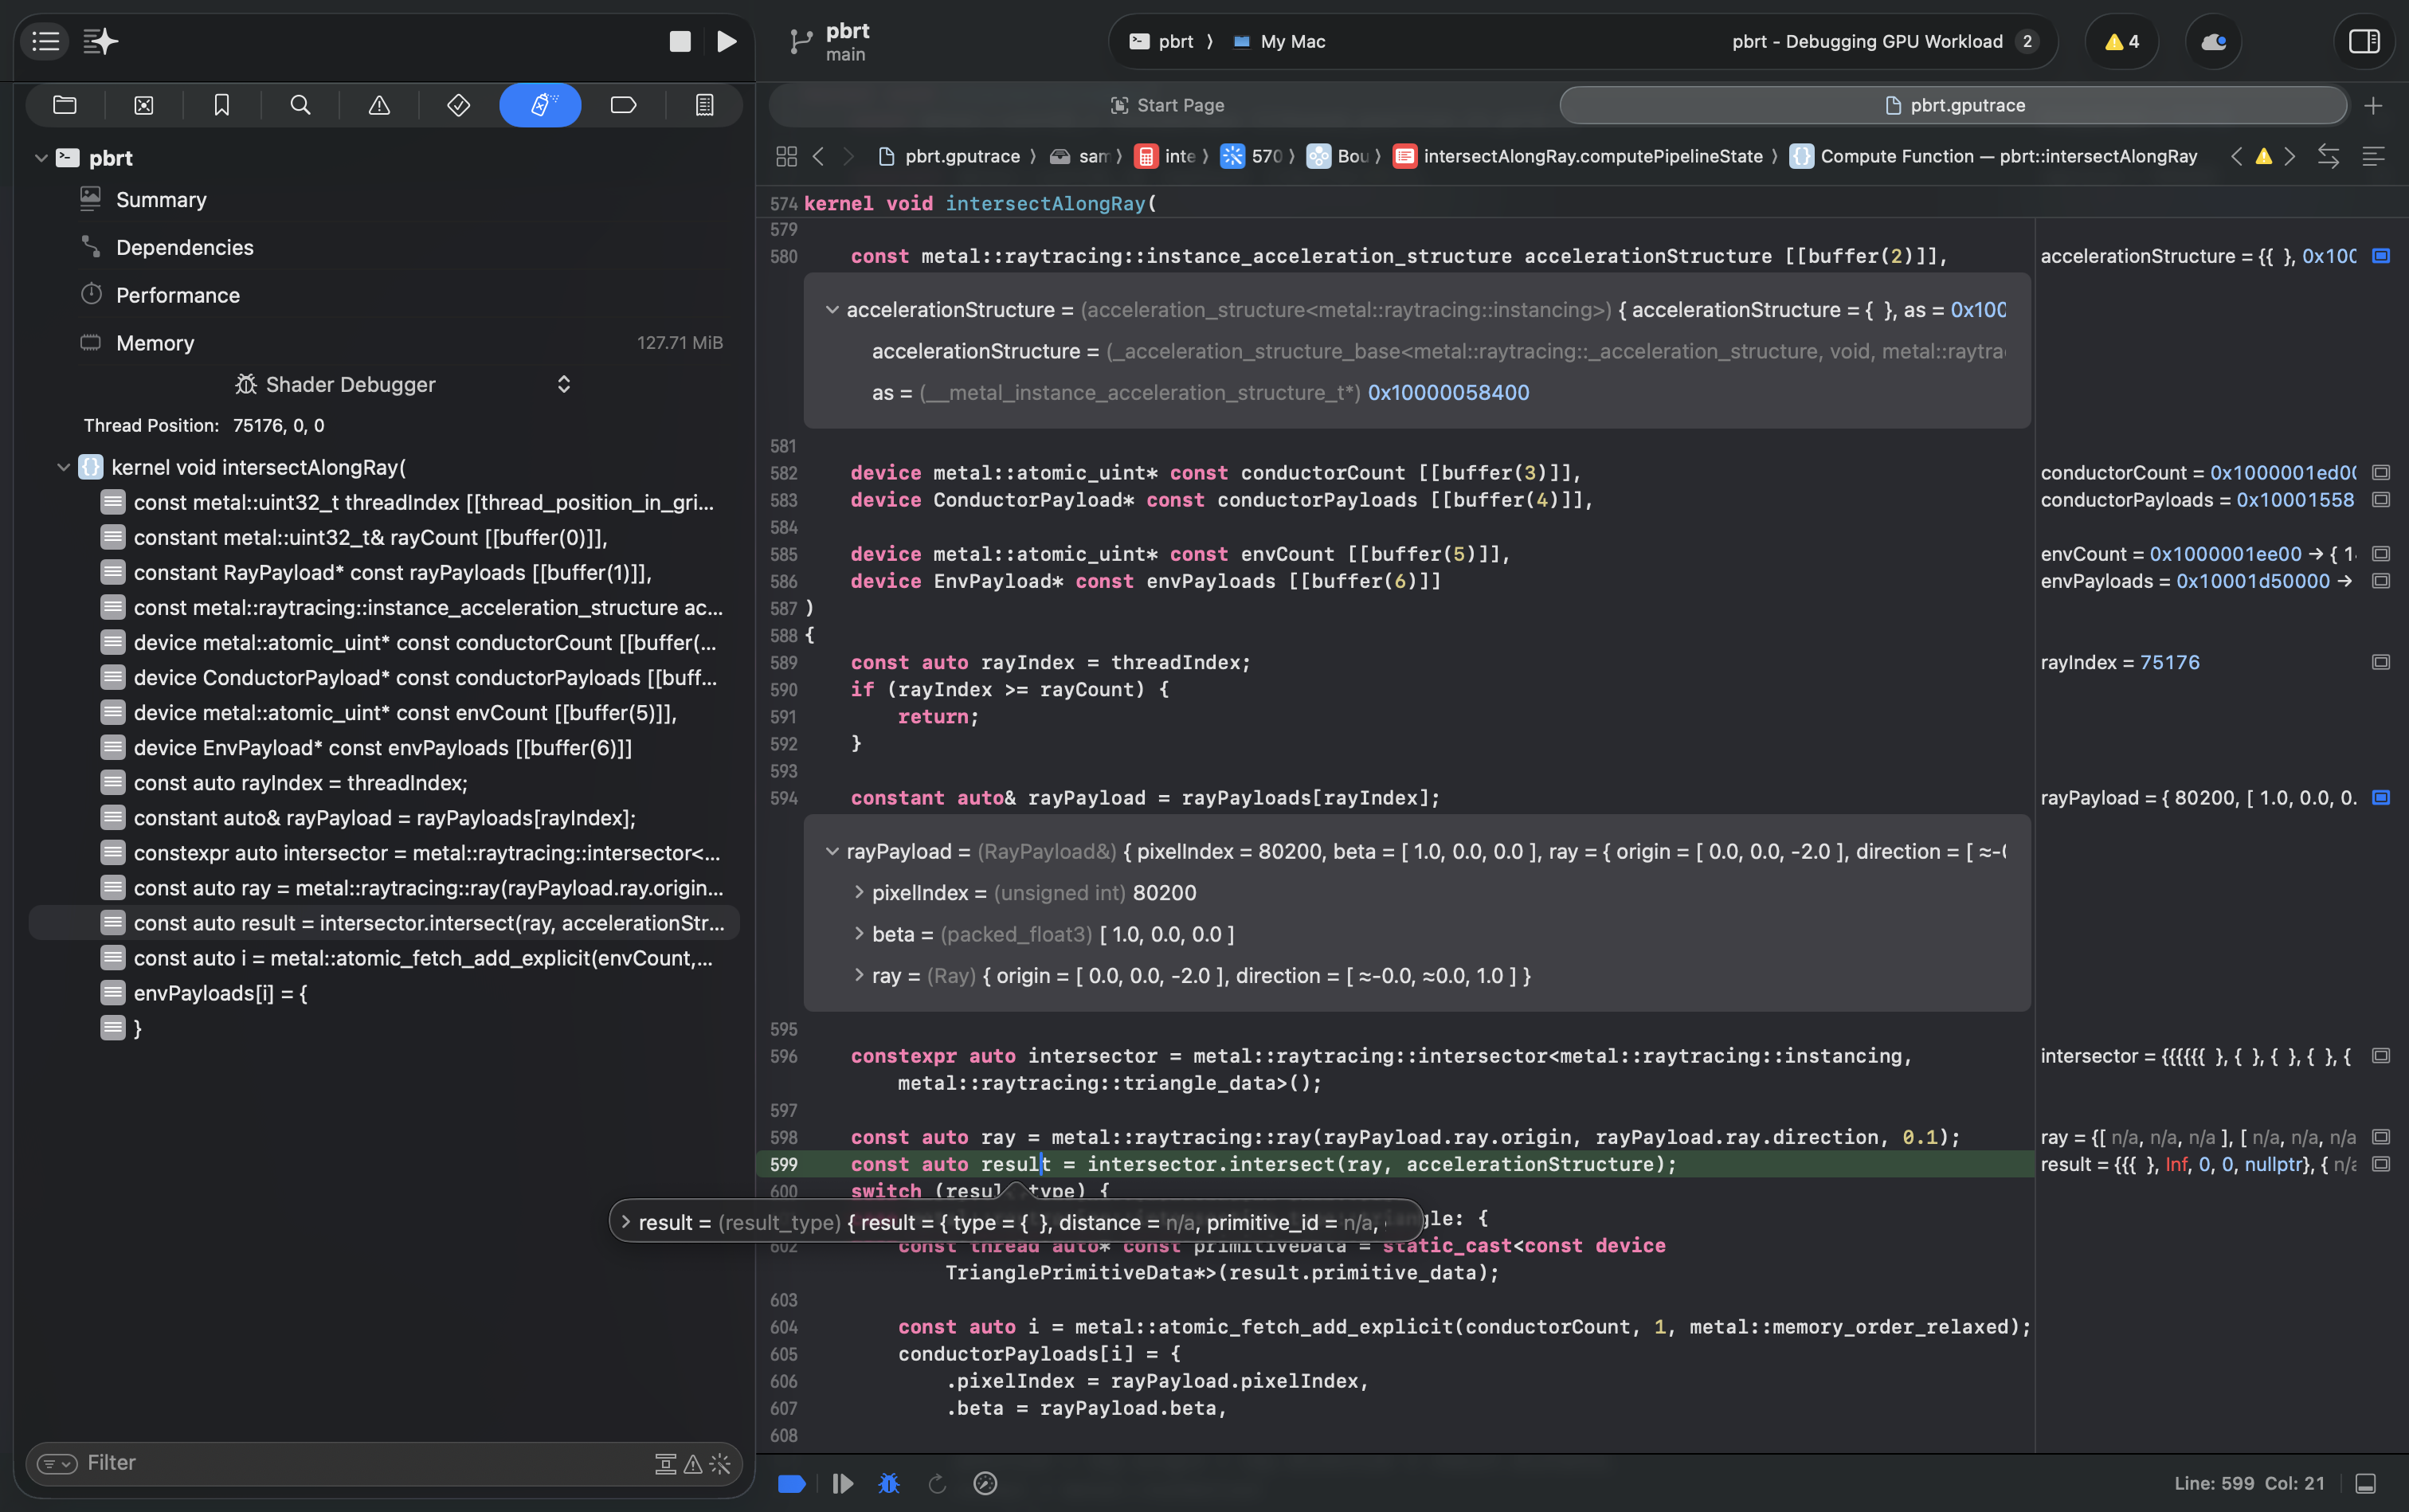Toggle rayPayload variable view expansion button
The image size is (2409, 1512).
[x=2381, y=798]
